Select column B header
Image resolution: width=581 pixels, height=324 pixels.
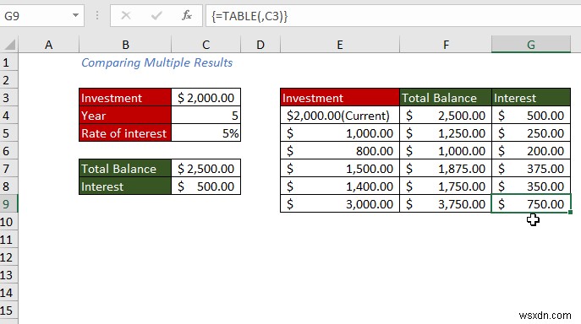(x=125, y=45)
